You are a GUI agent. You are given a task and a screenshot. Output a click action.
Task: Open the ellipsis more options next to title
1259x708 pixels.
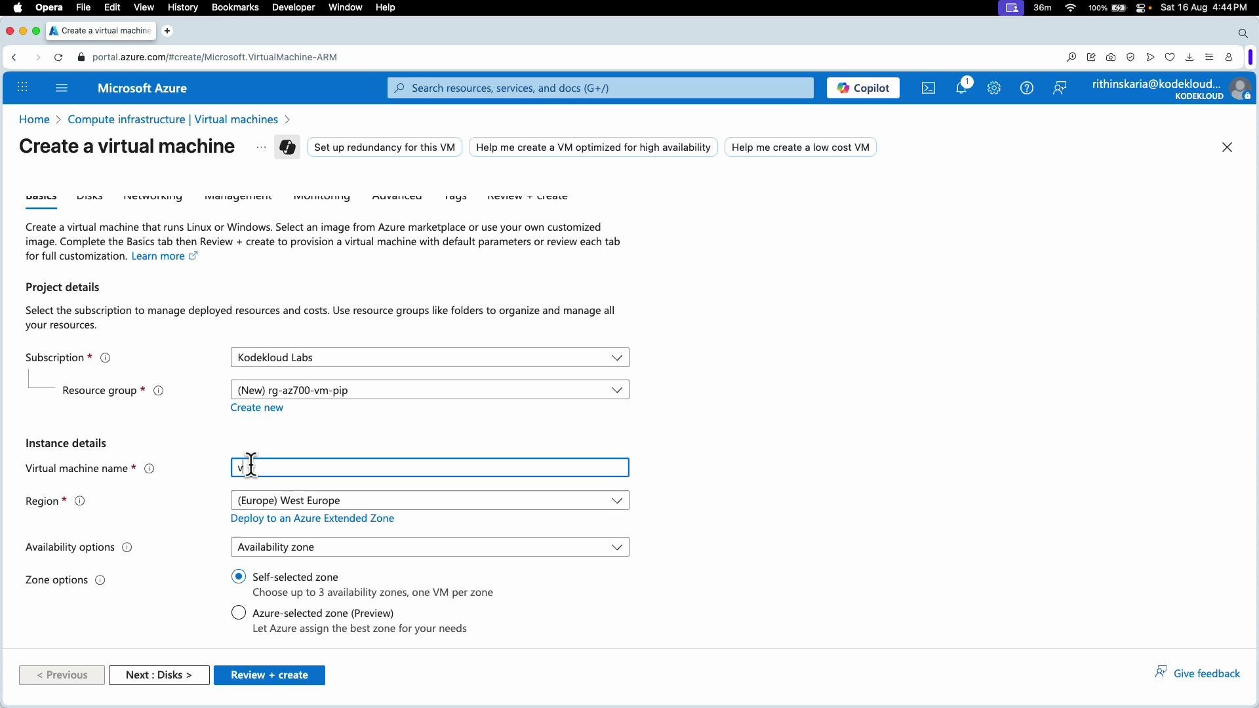[x=261, y=147]
